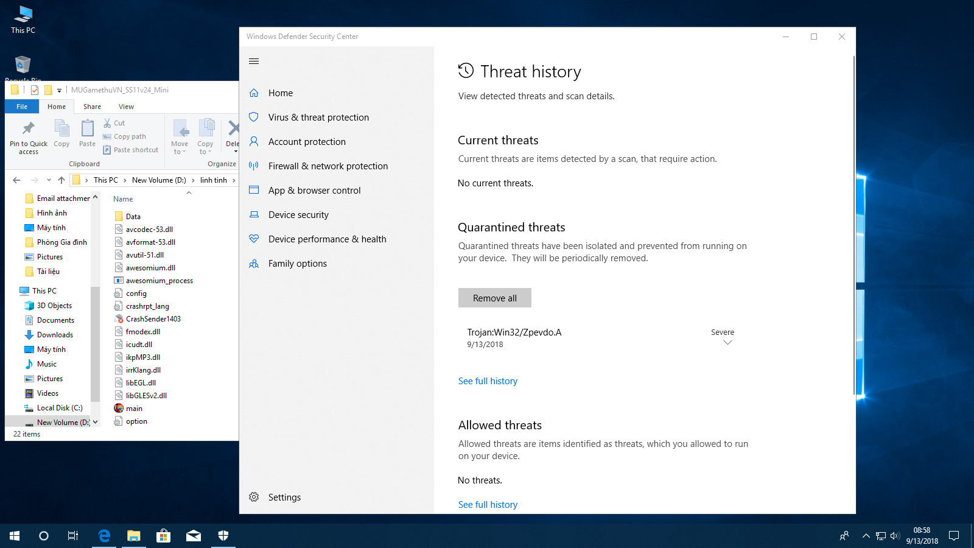The width and height of the screenshot is (974, 548).
Task: Open Family options section
Action: click(298, 264)
